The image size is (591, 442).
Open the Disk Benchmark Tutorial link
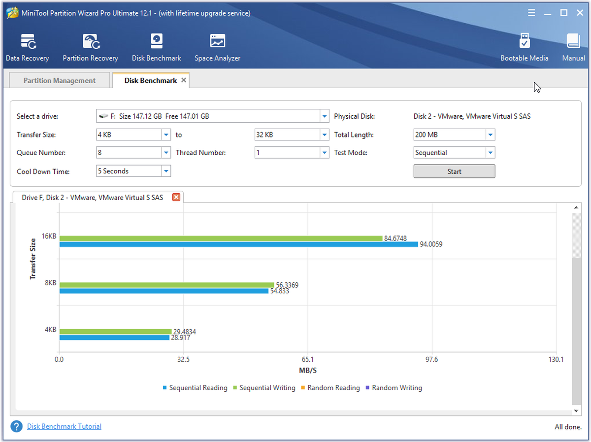64,426
